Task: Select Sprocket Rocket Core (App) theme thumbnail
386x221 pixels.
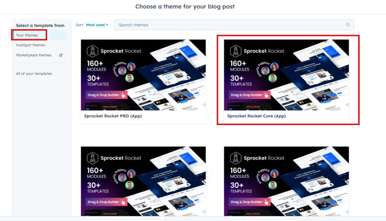Action: (286, 75)
